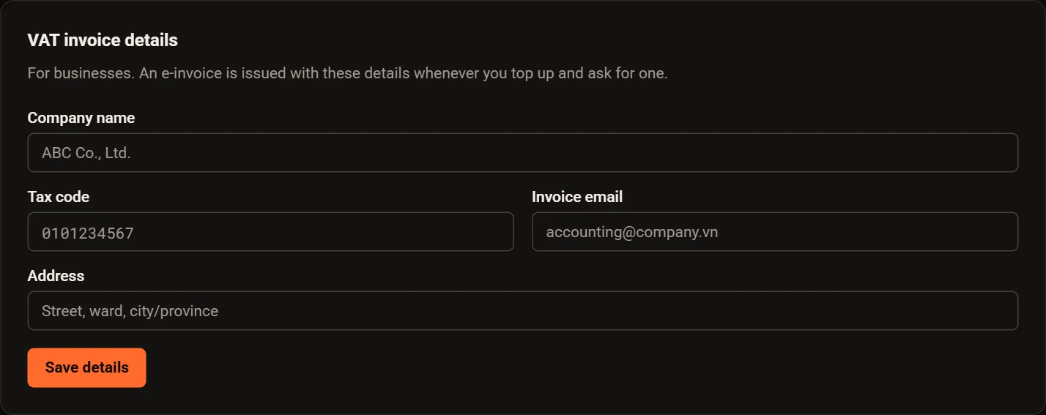
Task: Focus the Tax code input field
Action: point(271,232)
